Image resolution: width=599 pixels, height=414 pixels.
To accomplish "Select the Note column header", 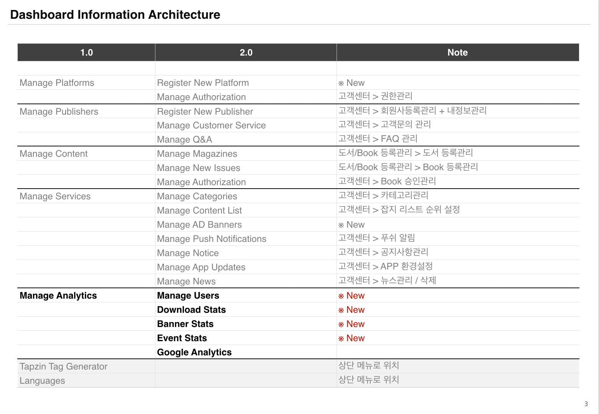I will (458, 53).
